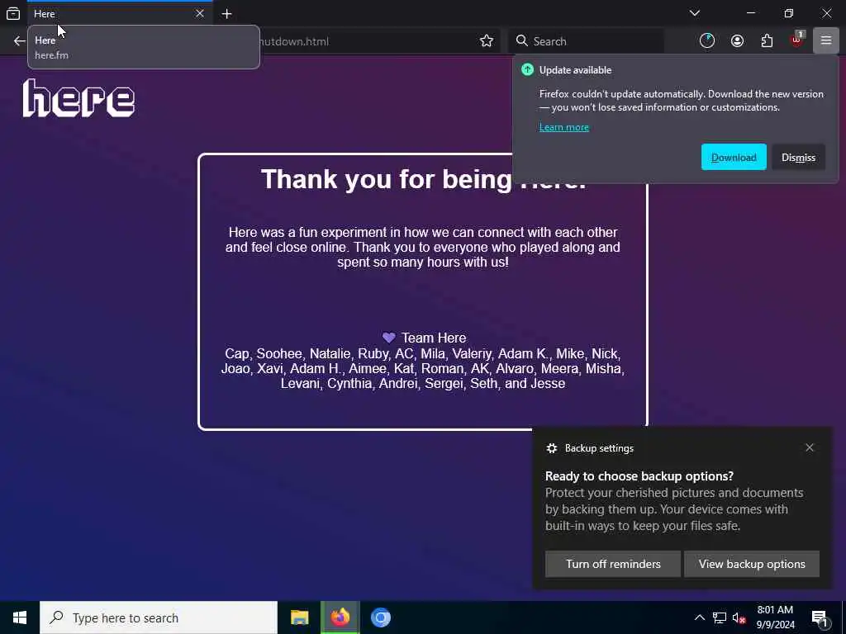The image size is (846, 634).
Task: Open the Firefox hamburger application menu
Action: [x=826, y=41]
